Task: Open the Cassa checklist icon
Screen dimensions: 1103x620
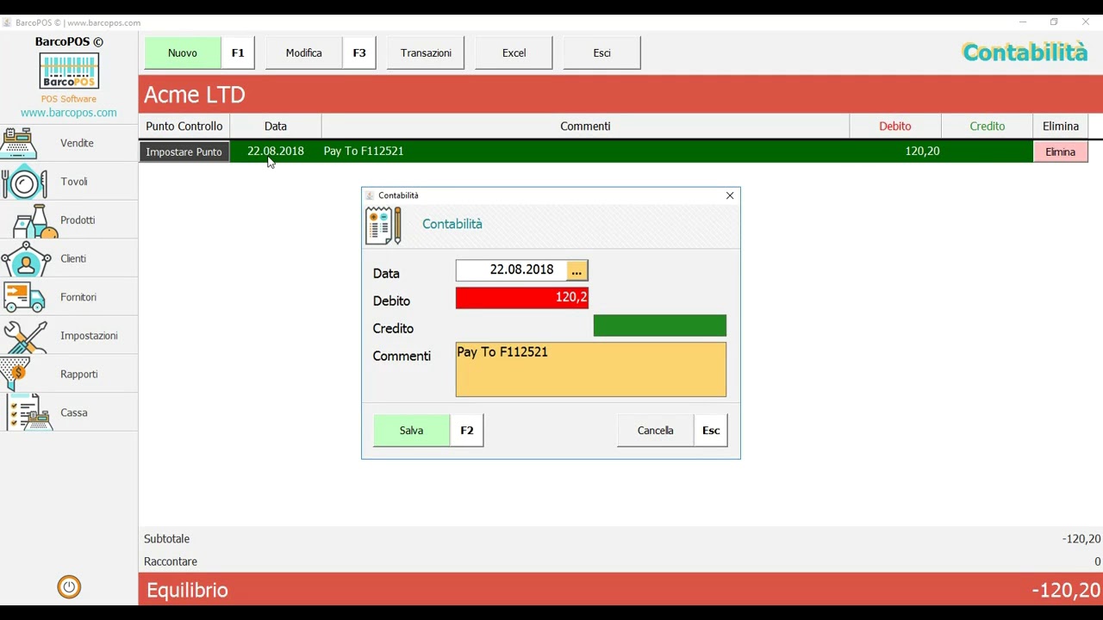Action: coord(29,412)
